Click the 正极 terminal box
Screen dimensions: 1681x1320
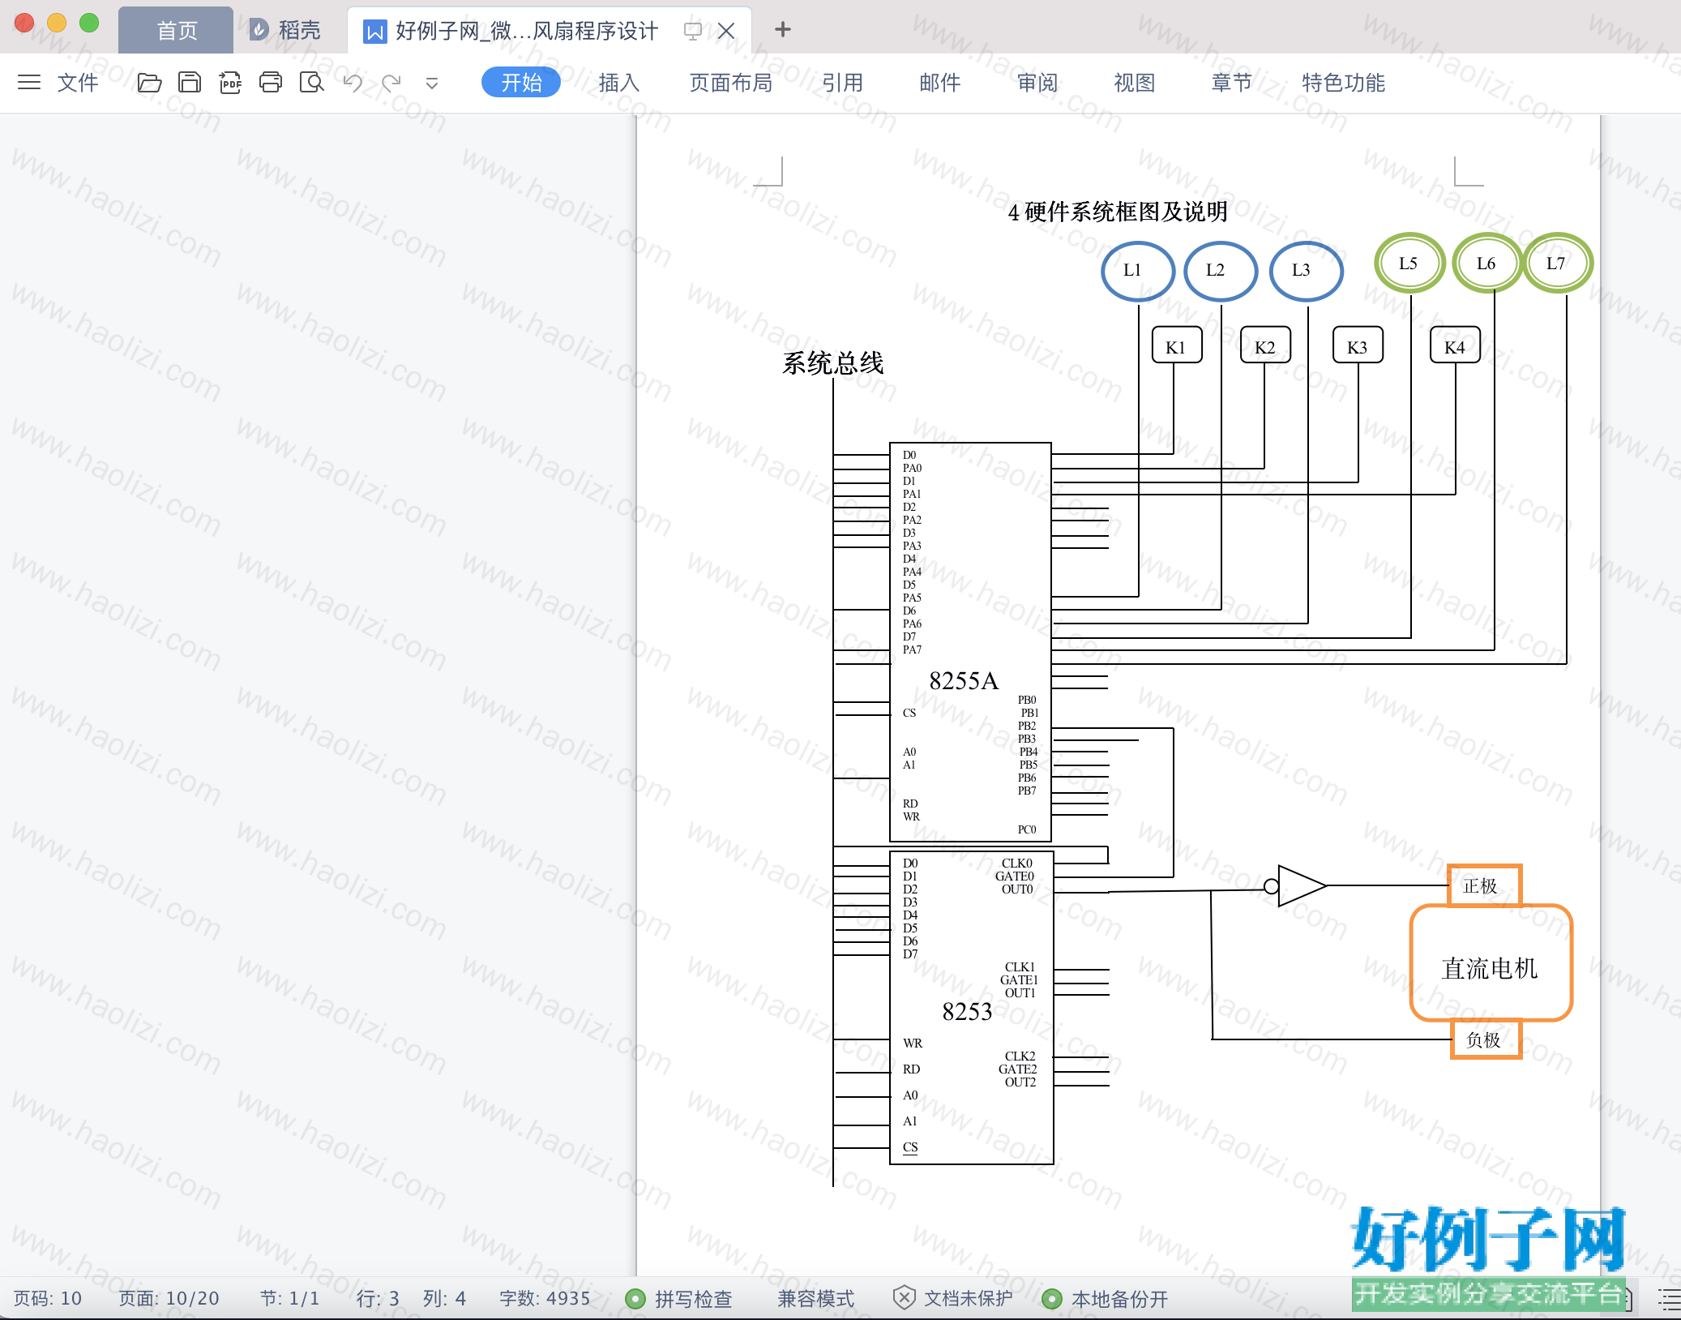[x=1485, y=886]
